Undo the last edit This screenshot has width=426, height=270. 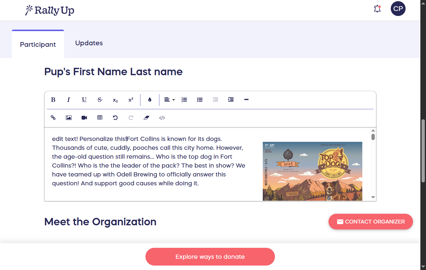pyautogui.click(x=115, y=118)
